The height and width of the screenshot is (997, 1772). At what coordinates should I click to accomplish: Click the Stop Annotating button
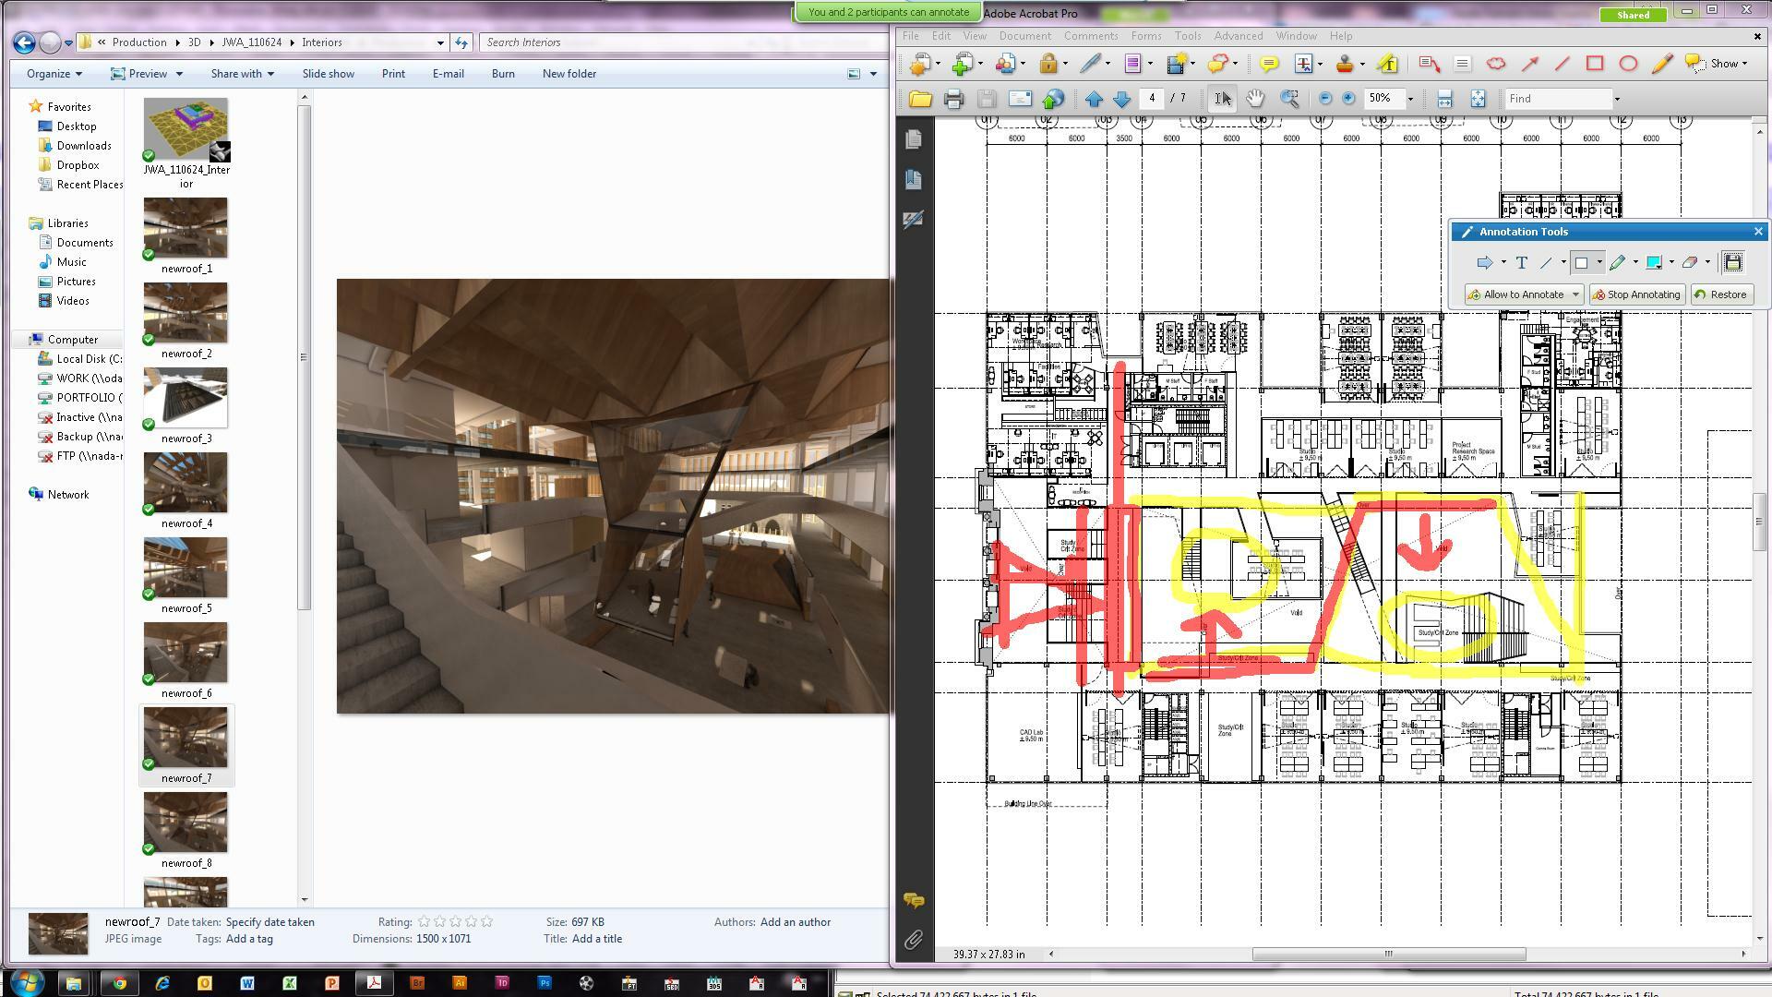click(x=1636, y=295)
